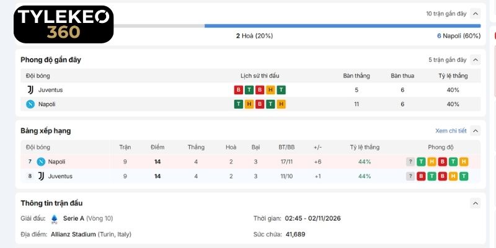The width and height of the screenshot is (496, 248).
Task: Click Juventus team name in recent form row
Action: tap(51, 90)
